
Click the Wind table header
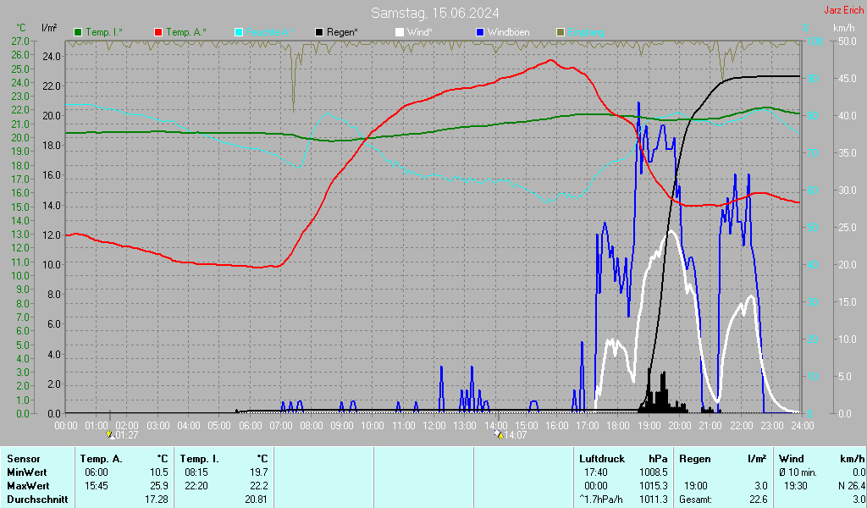tap(792, 458)
